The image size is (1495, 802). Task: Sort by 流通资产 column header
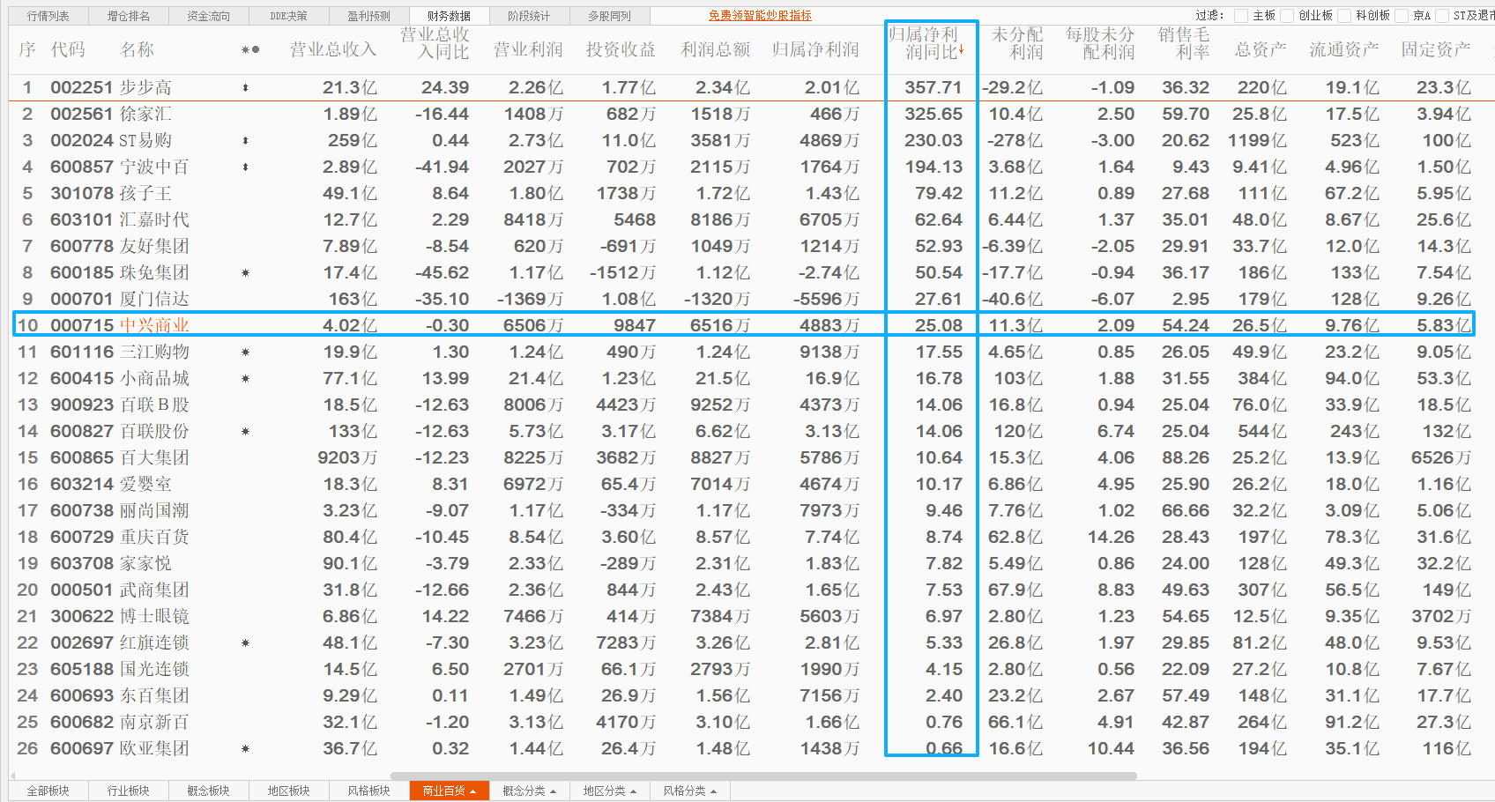point(1344,49)
